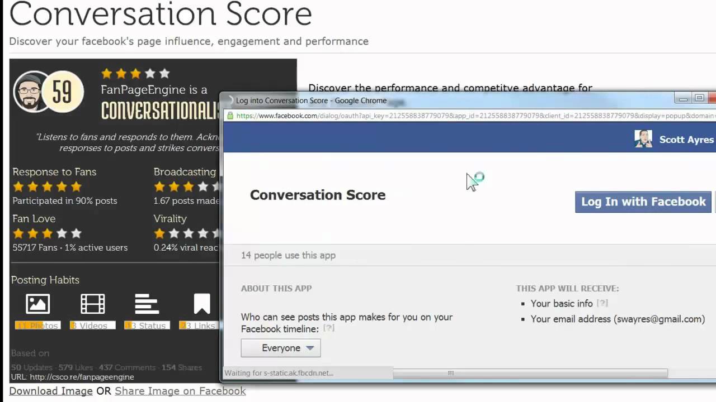Click Scott Ayres profile picture in popup
The height and width of the screenshot is (402, 716).
pos(643,139)
